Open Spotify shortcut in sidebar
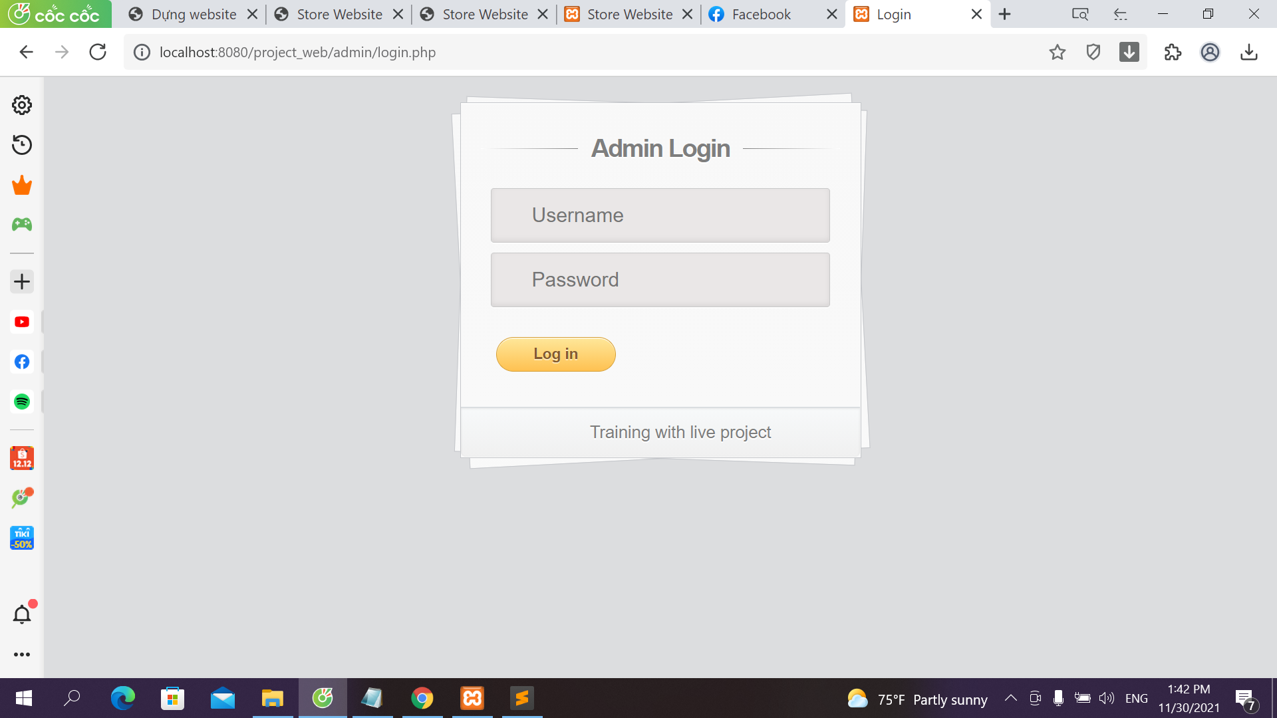The width and height of the screenshot is (1277, 718). coord(22,402)
